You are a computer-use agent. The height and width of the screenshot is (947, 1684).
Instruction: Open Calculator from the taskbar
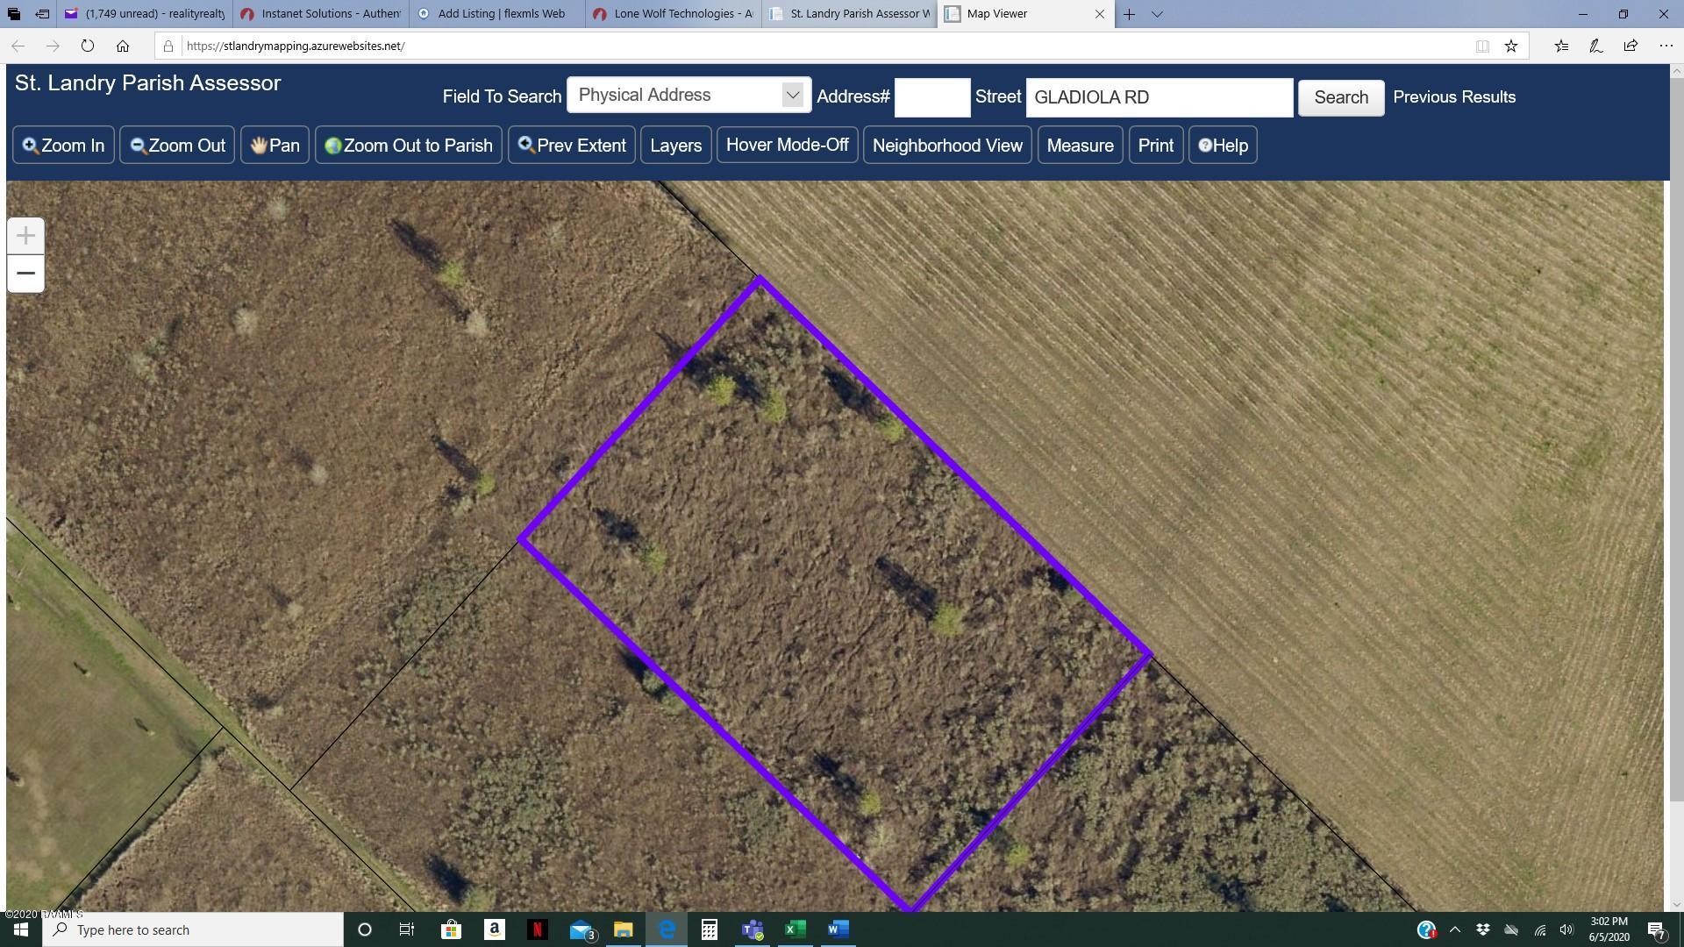[x=709, y=929]
